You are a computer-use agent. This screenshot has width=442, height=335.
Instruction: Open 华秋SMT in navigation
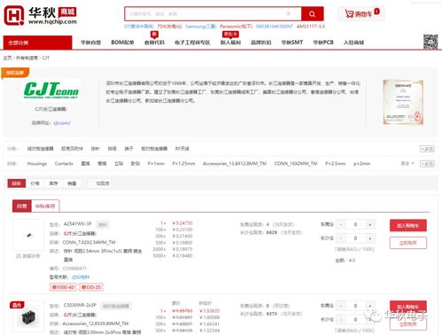point(292,43)
